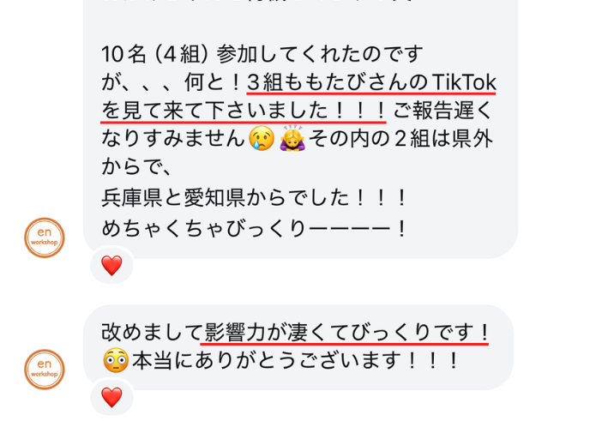
Task: Select the underlined phrase 影響力が凄くてびっくりです
Action: 340,333
